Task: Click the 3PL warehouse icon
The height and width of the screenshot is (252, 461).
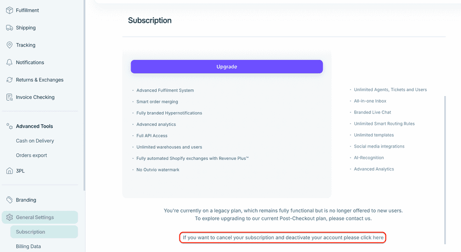Action: [9, 171]
